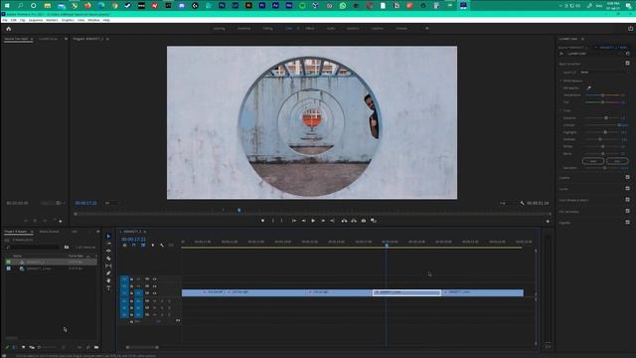Open timeline display settings wrench
The width and height of the screenshot is (636, 358).
162,246
